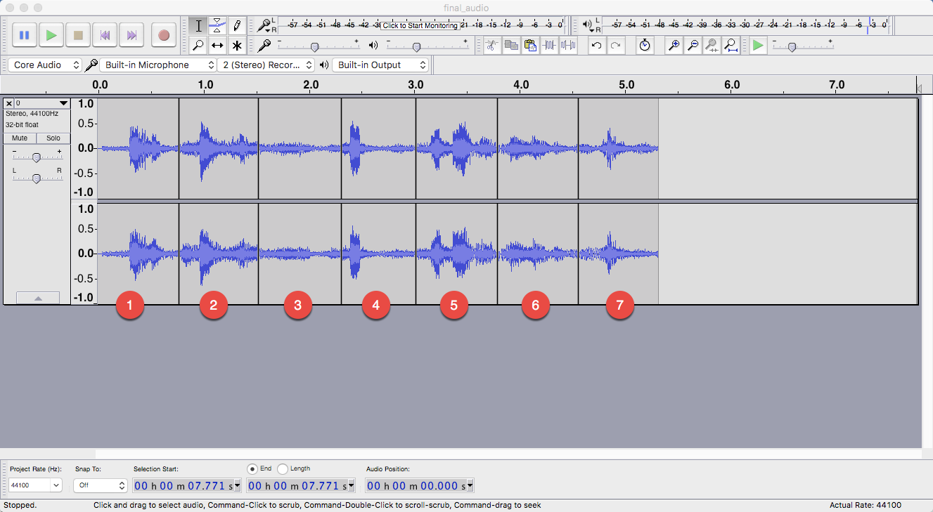Image resolution: width=933 pixels, height=512 pixels.
Task: Open the Selection Start format arrow
Action: (237, 485)
